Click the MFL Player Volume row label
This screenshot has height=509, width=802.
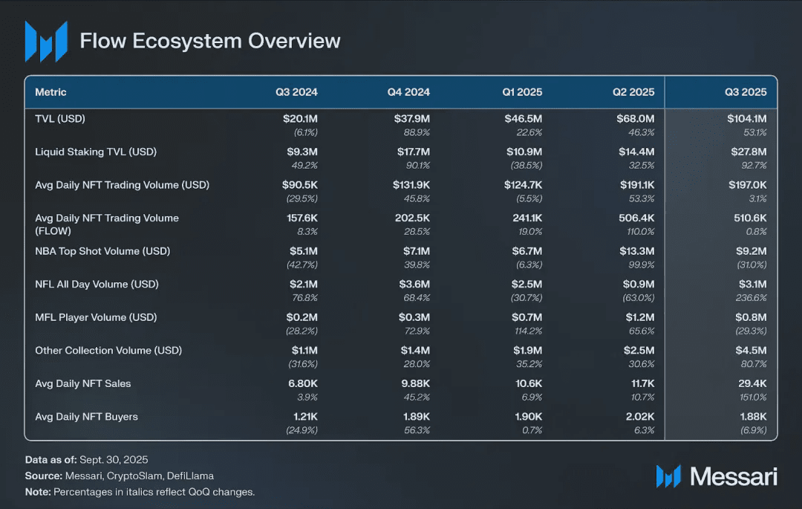[x=96, y=317]
